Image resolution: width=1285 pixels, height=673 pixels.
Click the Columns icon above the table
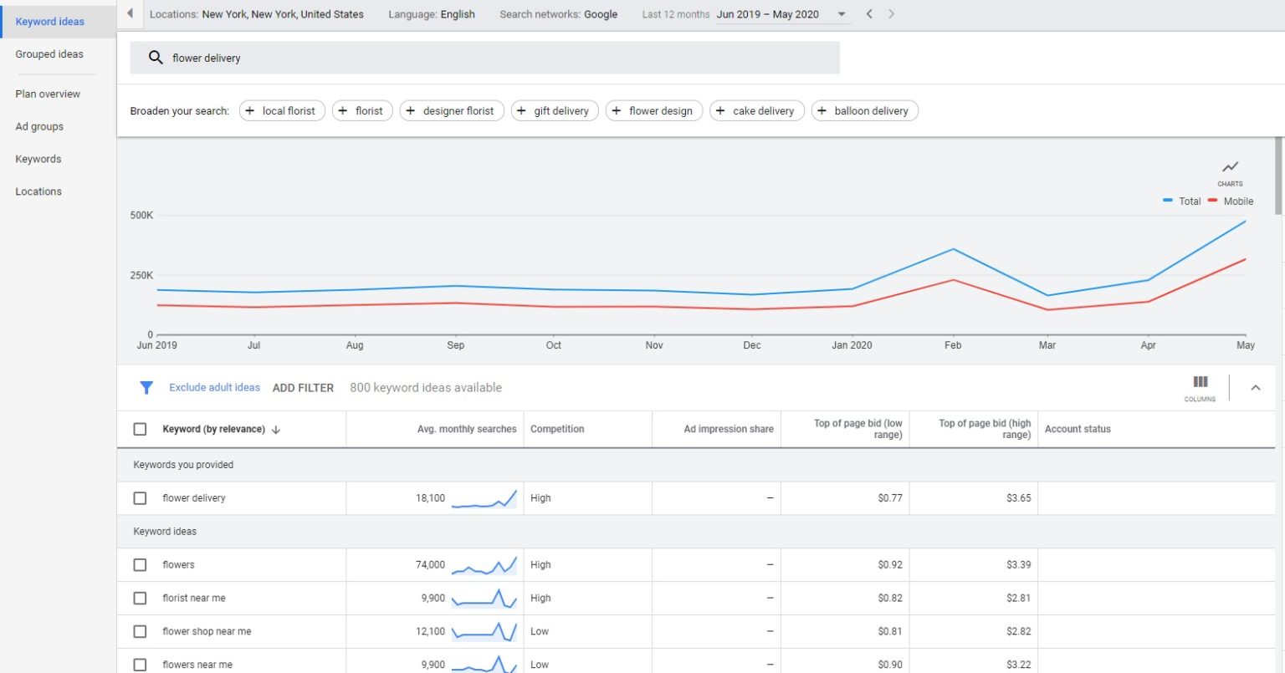[x=1200, y=382]
